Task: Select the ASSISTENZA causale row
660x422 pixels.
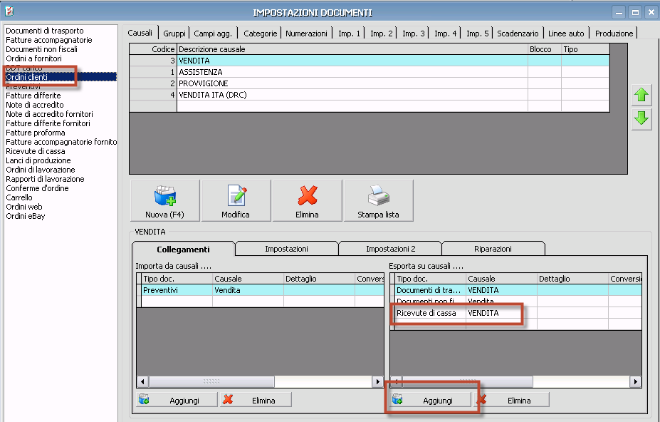Action: pos(370,72)
